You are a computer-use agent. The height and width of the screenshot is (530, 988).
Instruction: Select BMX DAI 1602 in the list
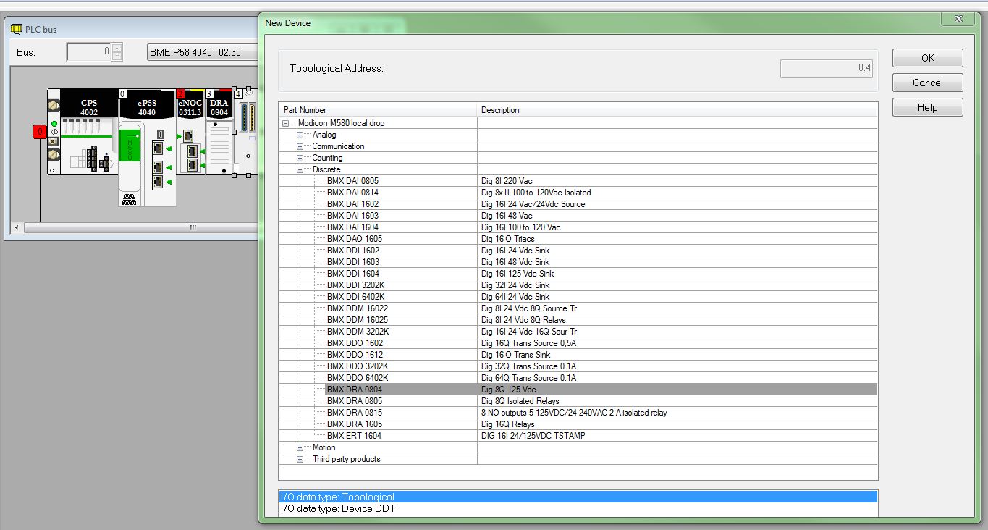coord(352,204)
